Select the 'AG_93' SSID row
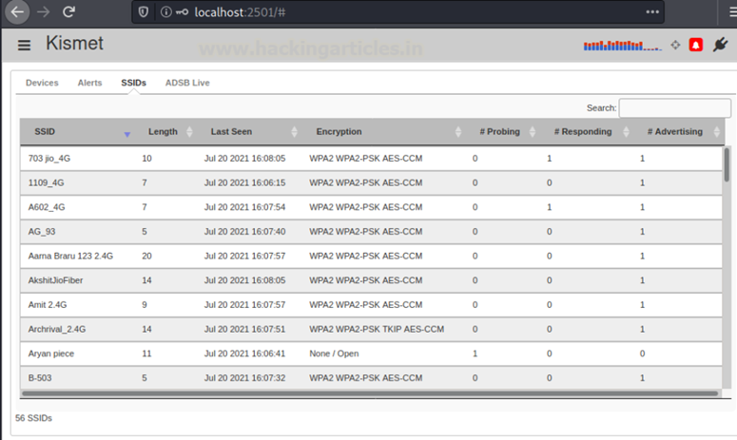The height and width of the screenshot is (440, 737). point(371,232)
